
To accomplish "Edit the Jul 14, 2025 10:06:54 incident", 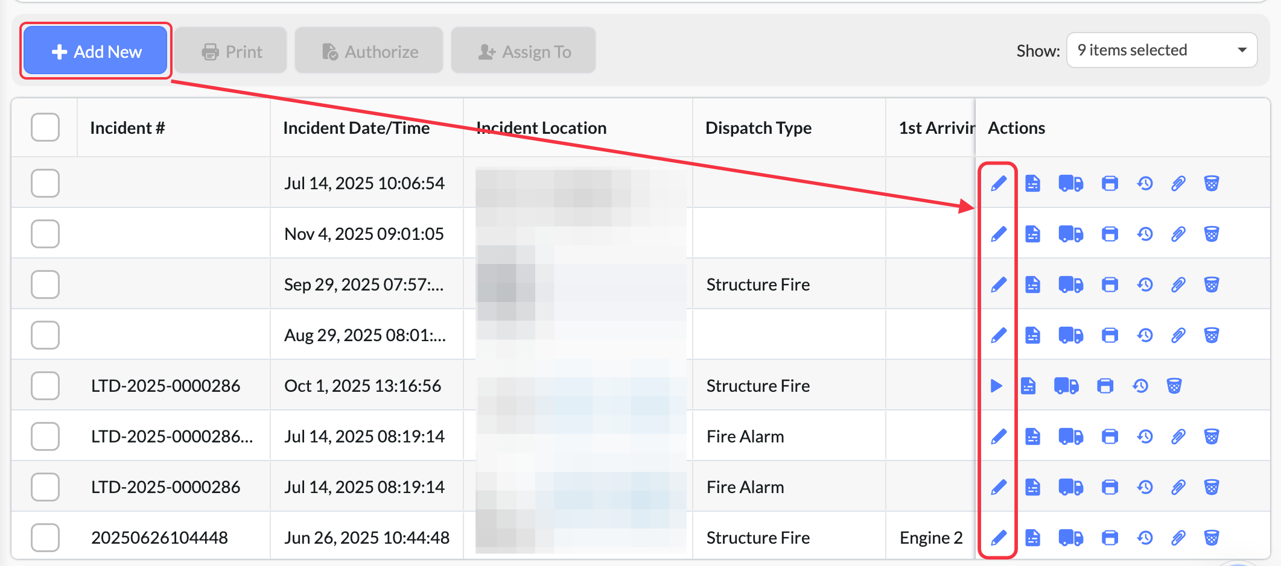I will point(999,183).
